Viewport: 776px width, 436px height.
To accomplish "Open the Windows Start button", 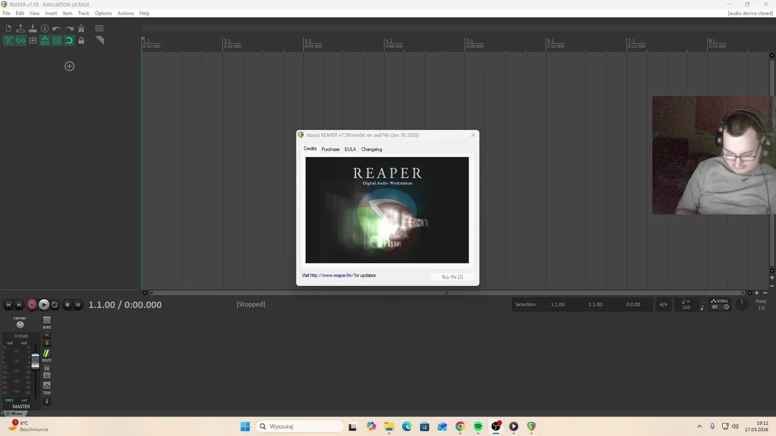I will (x=245, y=426).
